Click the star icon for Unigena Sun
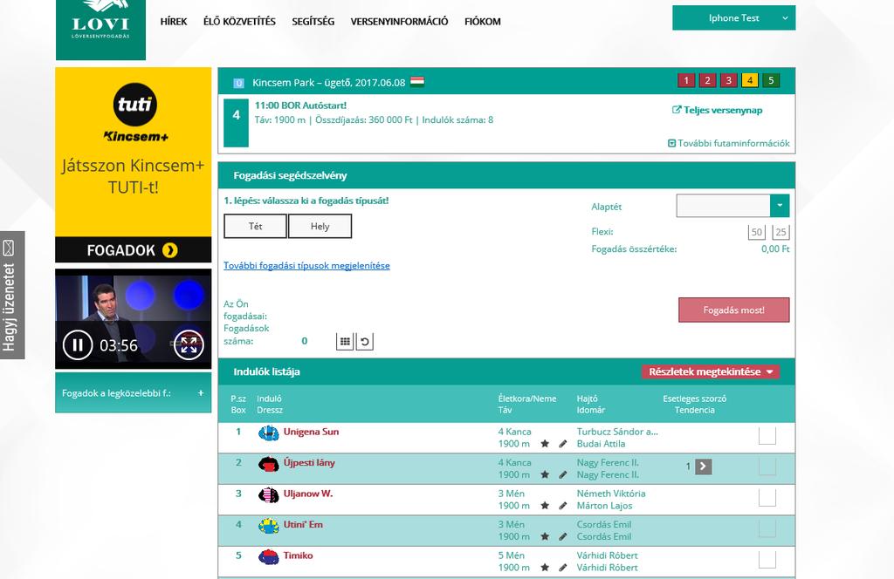The image size is (894, 579). pyautogui.click(x=545, y=444)
